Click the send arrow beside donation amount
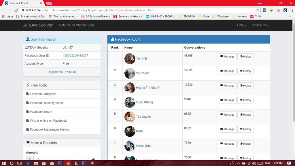Viewport: 295px width, 166px height. (x=93, y=159)
